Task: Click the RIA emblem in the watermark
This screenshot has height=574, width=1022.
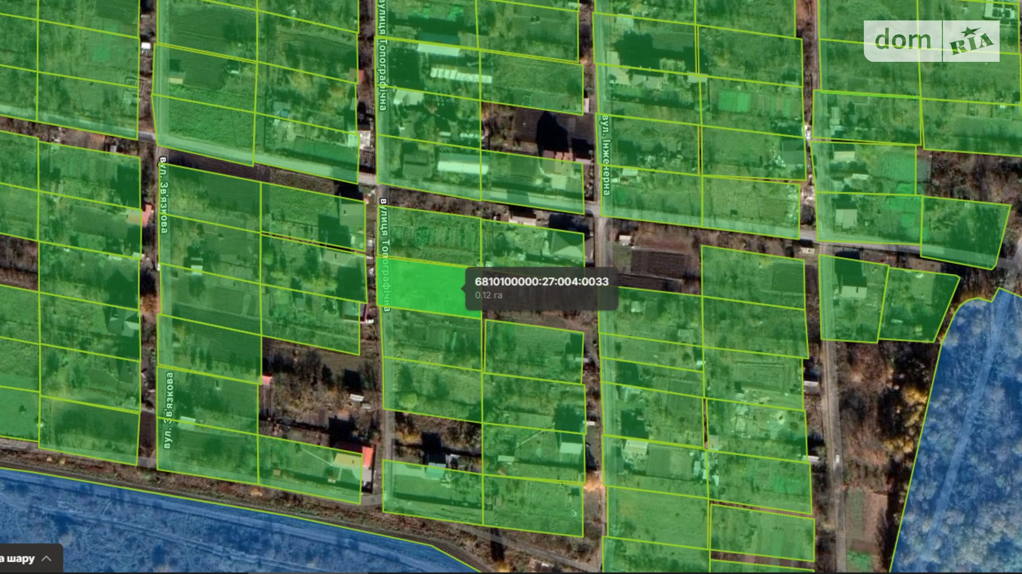Action: (972, 42)
